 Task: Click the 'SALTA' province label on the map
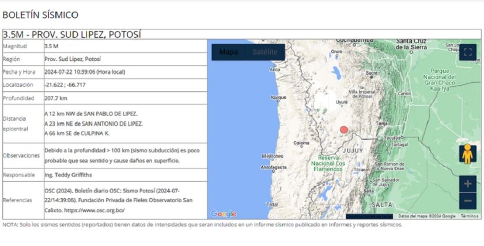(382, 205)
